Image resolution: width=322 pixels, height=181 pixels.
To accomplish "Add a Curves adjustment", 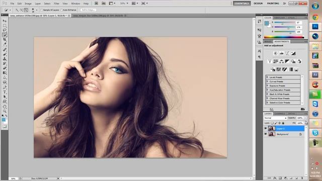I will pyautogui.click(x=287, y=53).
